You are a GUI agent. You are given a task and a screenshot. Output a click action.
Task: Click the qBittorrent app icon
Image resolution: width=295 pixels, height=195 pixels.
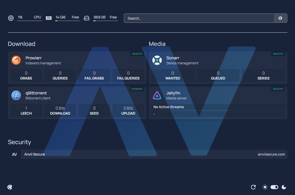[16, 95]
